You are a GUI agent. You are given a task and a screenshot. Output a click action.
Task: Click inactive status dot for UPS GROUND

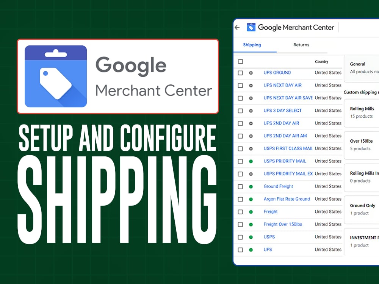pyautogui.click(x=251, y=73)
